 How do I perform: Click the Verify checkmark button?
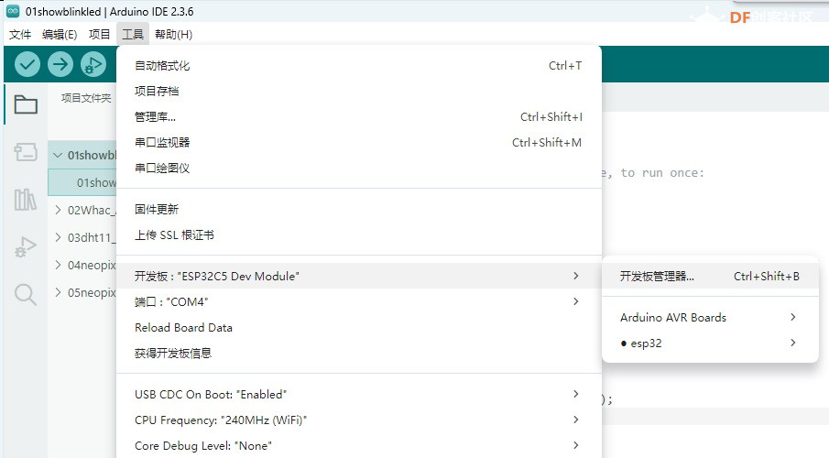pos(27,64)
